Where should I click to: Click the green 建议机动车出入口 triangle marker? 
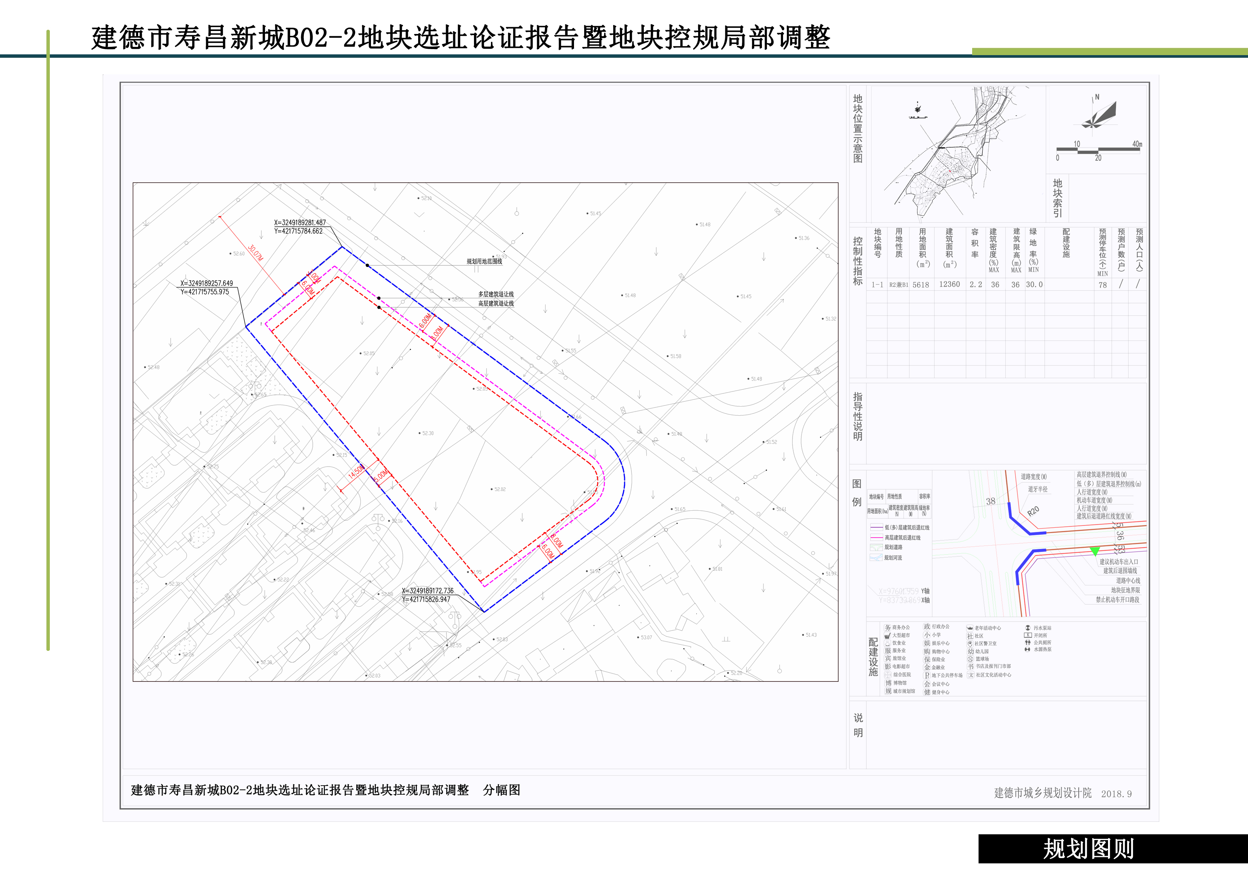1095,551
